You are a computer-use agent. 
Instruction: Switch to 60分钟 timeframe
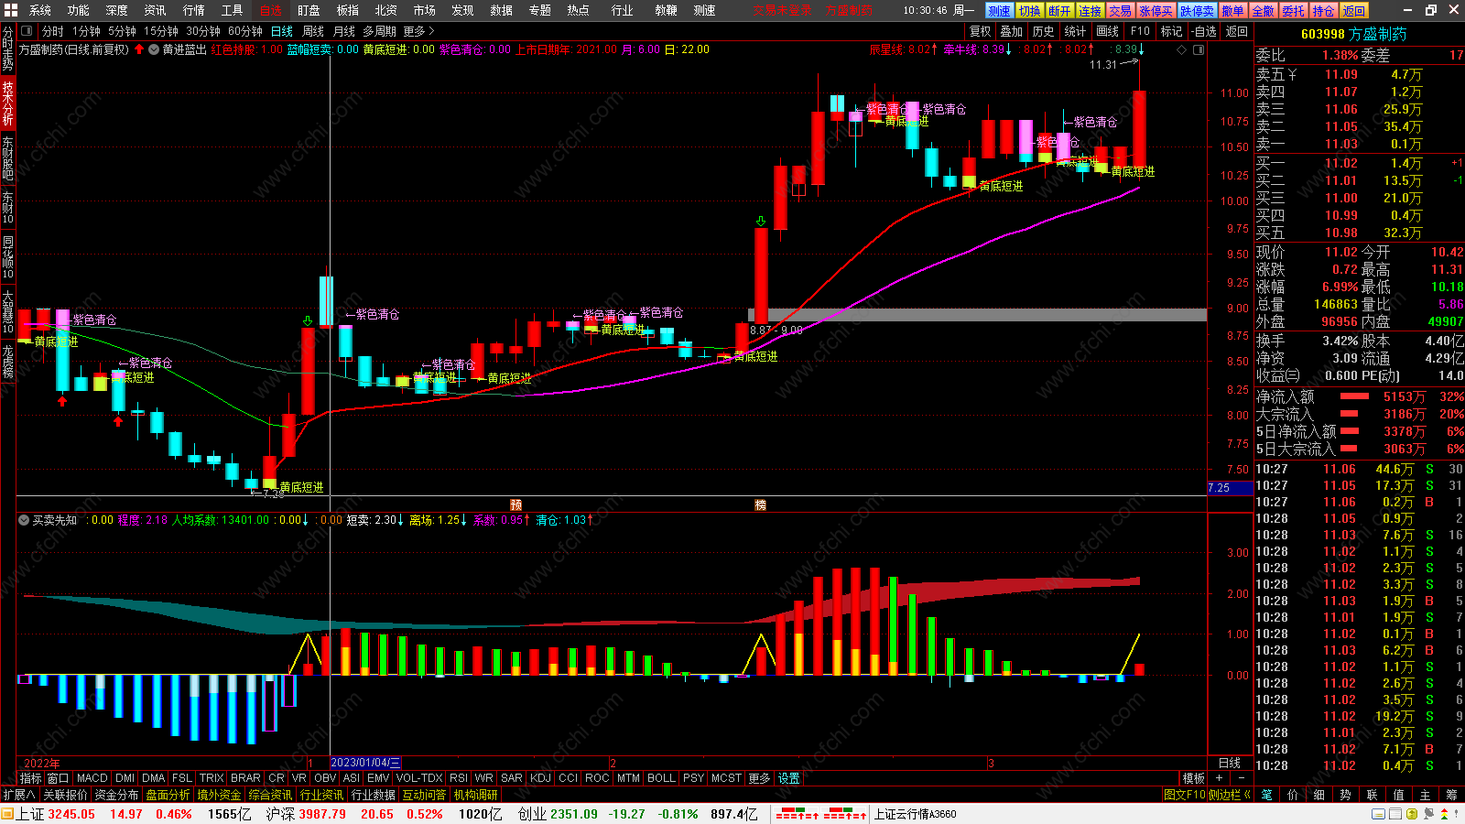245,31
